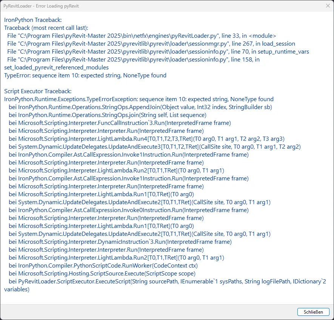Click the 'StringOps.join(String self, List sequence)' line
The height and width of the screenshot is (320, 334).
pyautogui.click(x=108, y=115)
